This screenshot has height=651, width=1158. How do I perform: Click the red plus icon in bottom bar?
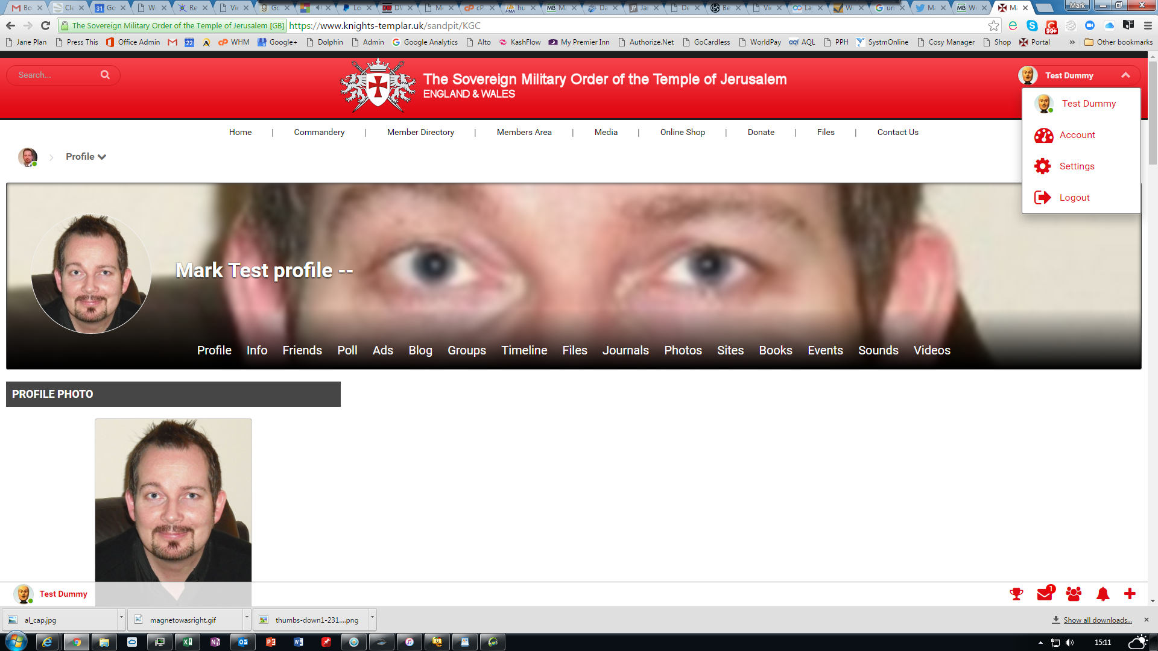[x=1130, y=594]
